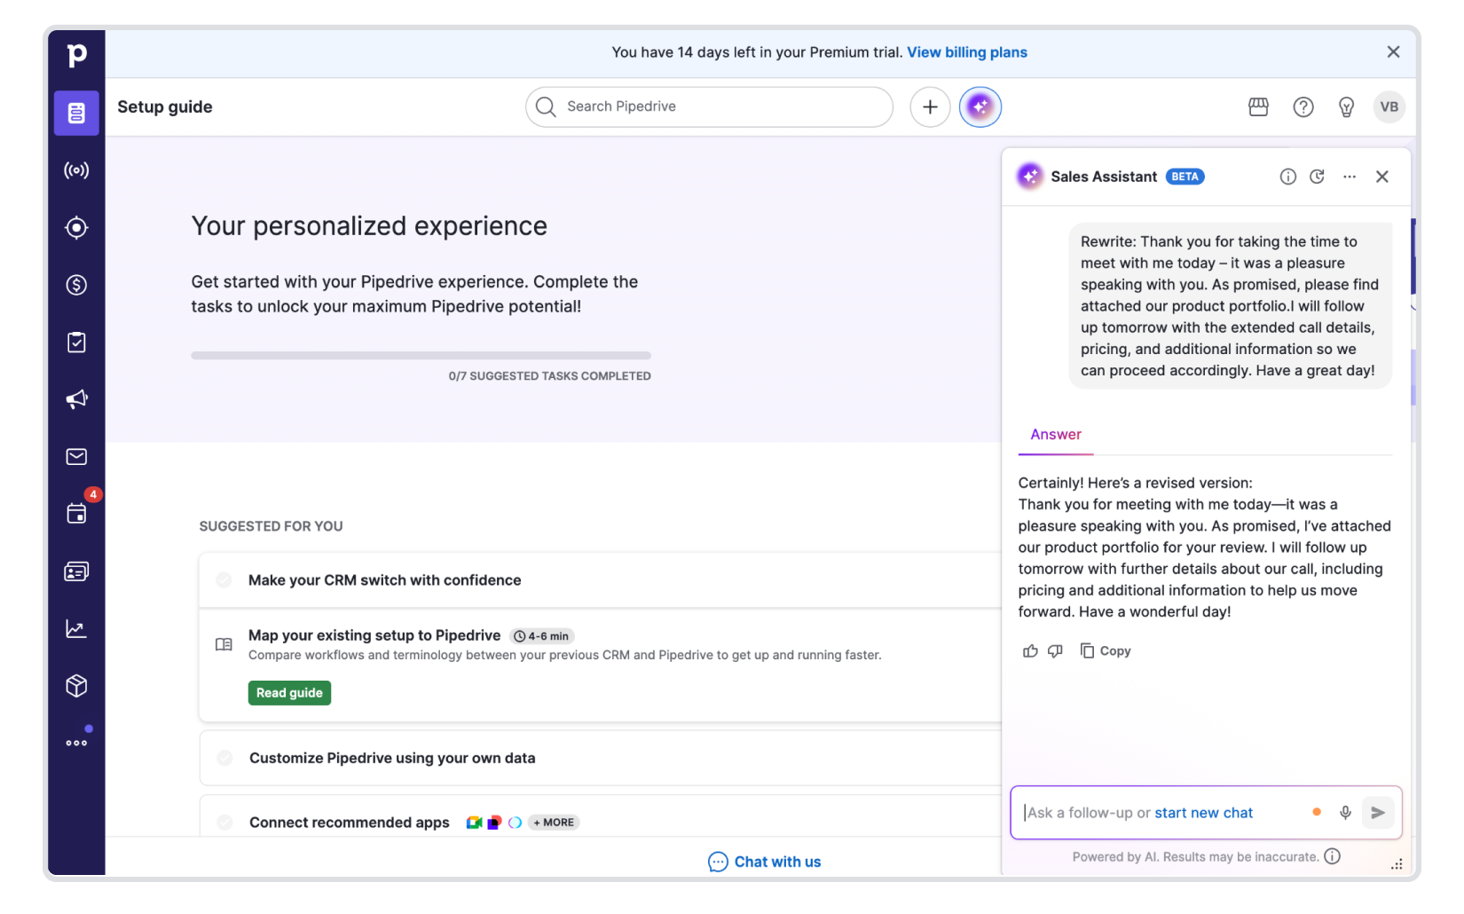Expand Customize Pipedrive using your own data
Viewport: 1464px width, 914px height.
click(x=600, y=758)
